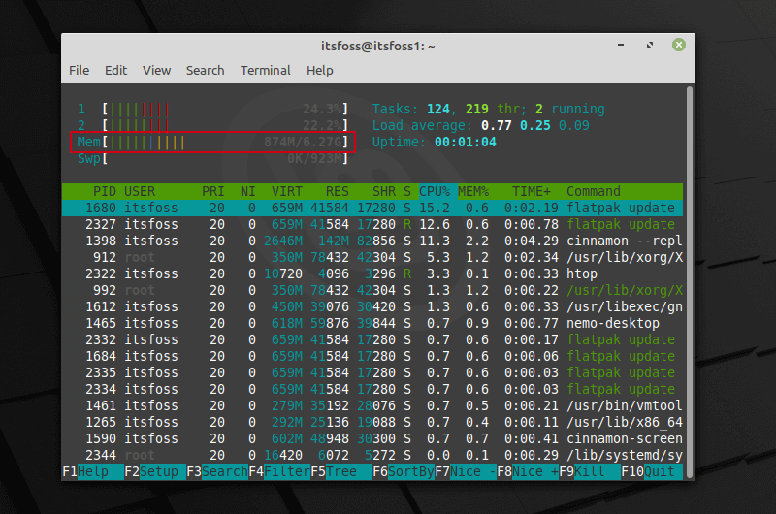Toggle the F5 Tree view button
776x514 pixels.
point(341,472)
